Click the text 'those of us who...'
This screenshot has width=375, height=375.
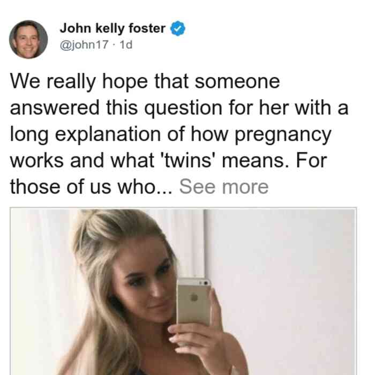[x=91, y=187]
